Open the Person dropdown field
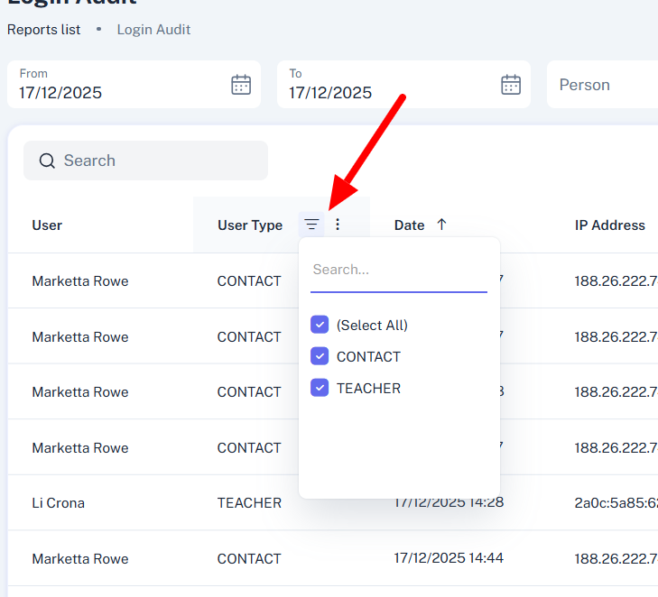This screenshot has width=658, height=597. coord(600,85)
